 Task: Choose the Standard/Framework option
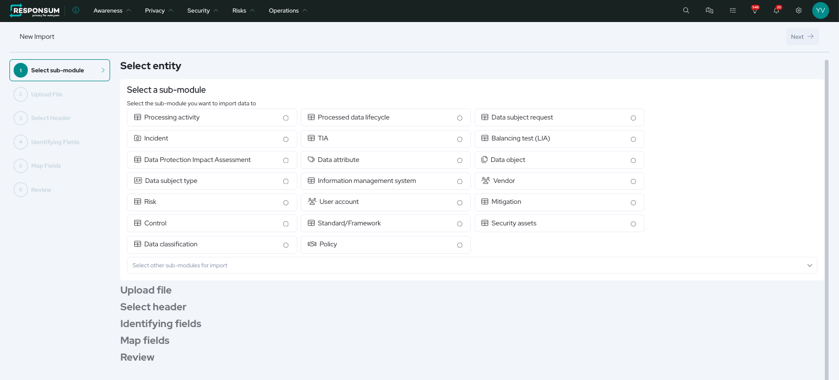[x=385, y=223]
